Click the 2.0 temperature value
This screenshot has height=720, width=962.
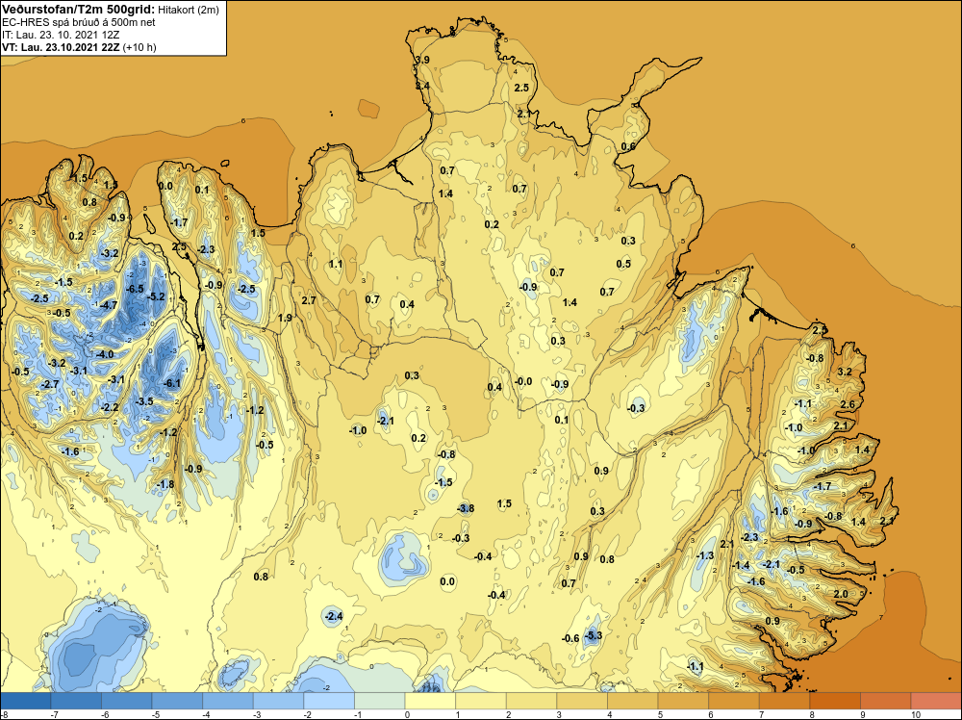pos(841,594)
